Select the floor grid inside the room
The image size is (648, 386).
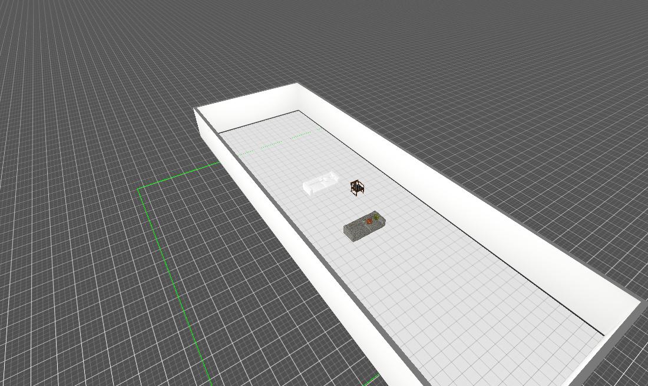click(412, 265)
